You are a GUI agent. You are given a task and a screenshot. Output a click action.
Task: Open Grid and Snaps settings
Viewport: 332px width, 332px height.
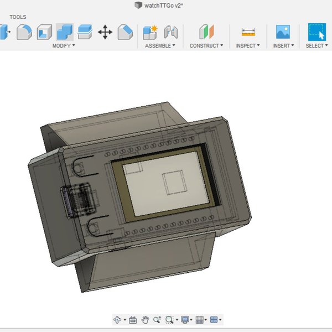pyautogui.click(x=200, y=320)
